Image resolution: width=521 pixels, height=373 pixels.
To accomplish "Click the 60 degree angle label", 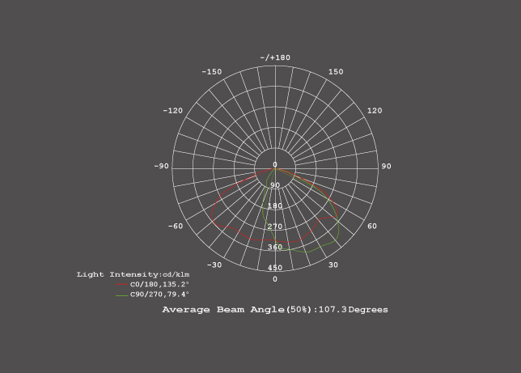I will pyautogui.click(x=372, y=227).
